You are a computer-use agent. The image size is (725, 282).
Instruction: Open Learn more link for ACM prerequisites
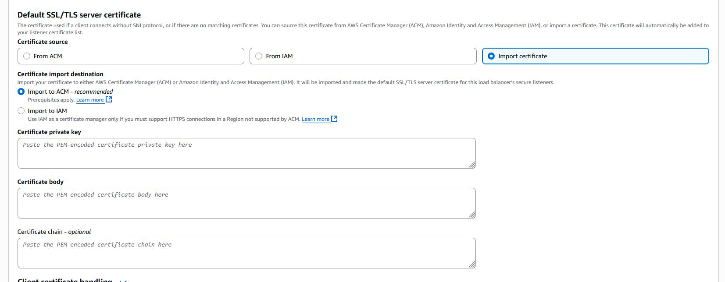90,100
